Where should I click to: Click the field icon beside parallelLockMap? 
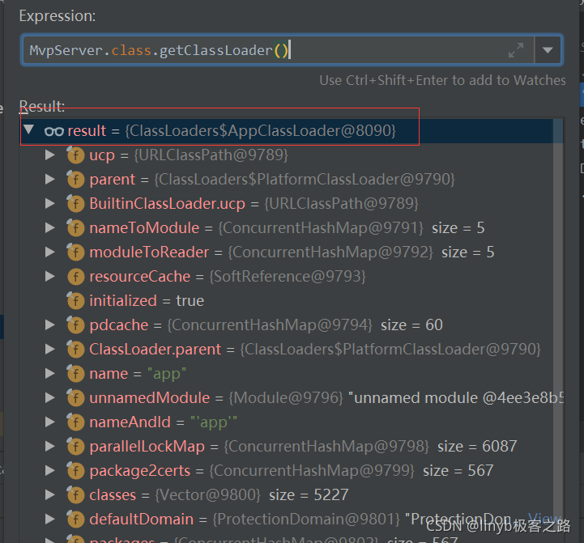(75, 446)
